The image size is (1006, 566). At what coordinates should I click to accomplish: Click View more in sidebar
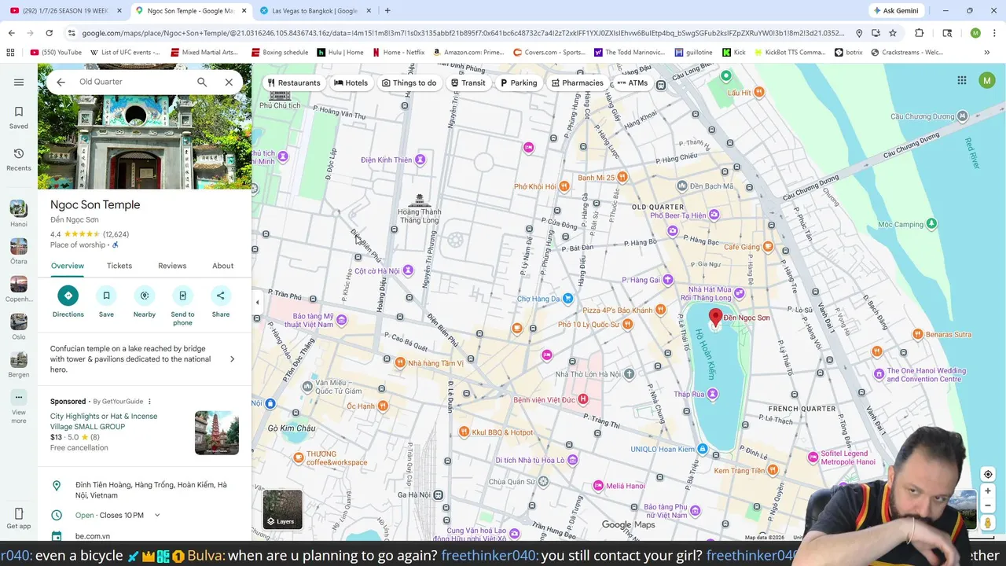tap(19, 407)
